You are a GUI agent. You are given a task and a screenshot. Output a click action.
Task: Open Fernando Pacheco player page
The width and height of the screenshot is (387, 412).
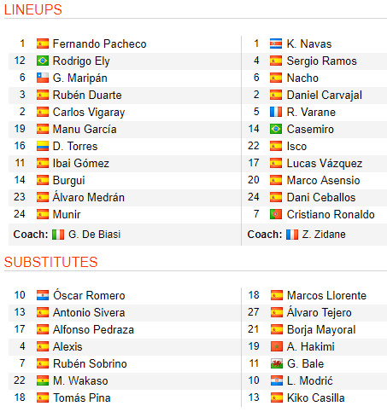tap(99, 44)
